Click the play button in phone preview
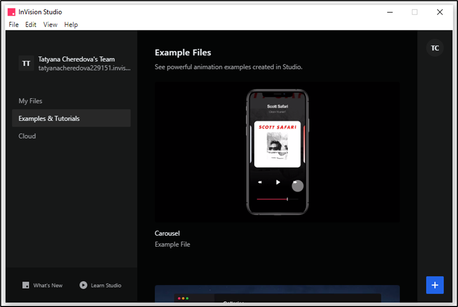 278,182
